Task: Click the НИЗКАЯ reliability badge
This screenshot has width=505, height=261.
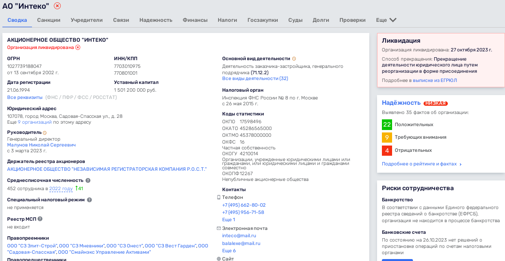Action: 435,103
